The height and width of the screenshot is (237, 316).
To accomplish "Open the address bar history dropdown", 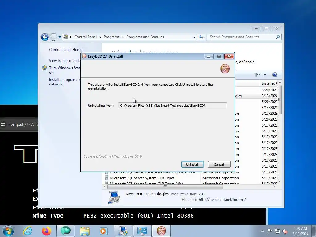I will click(194, 37).
